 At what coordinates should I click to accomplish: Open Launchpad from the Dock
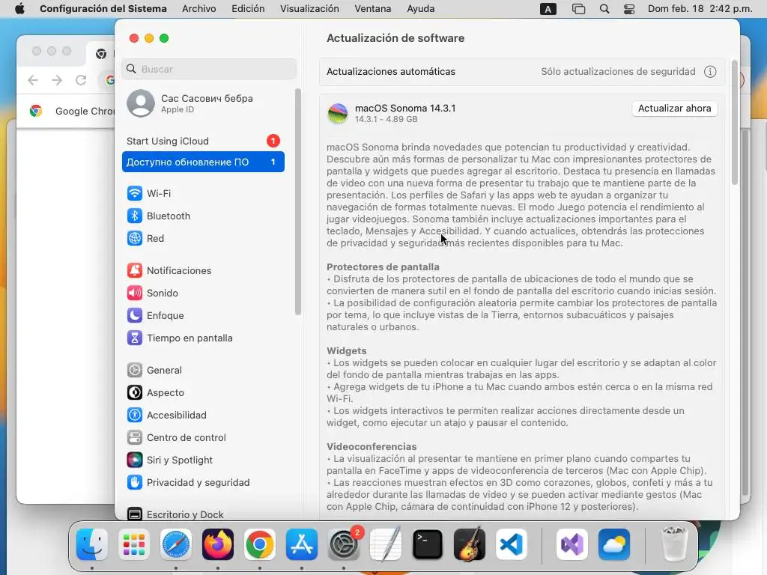point(134,544)
